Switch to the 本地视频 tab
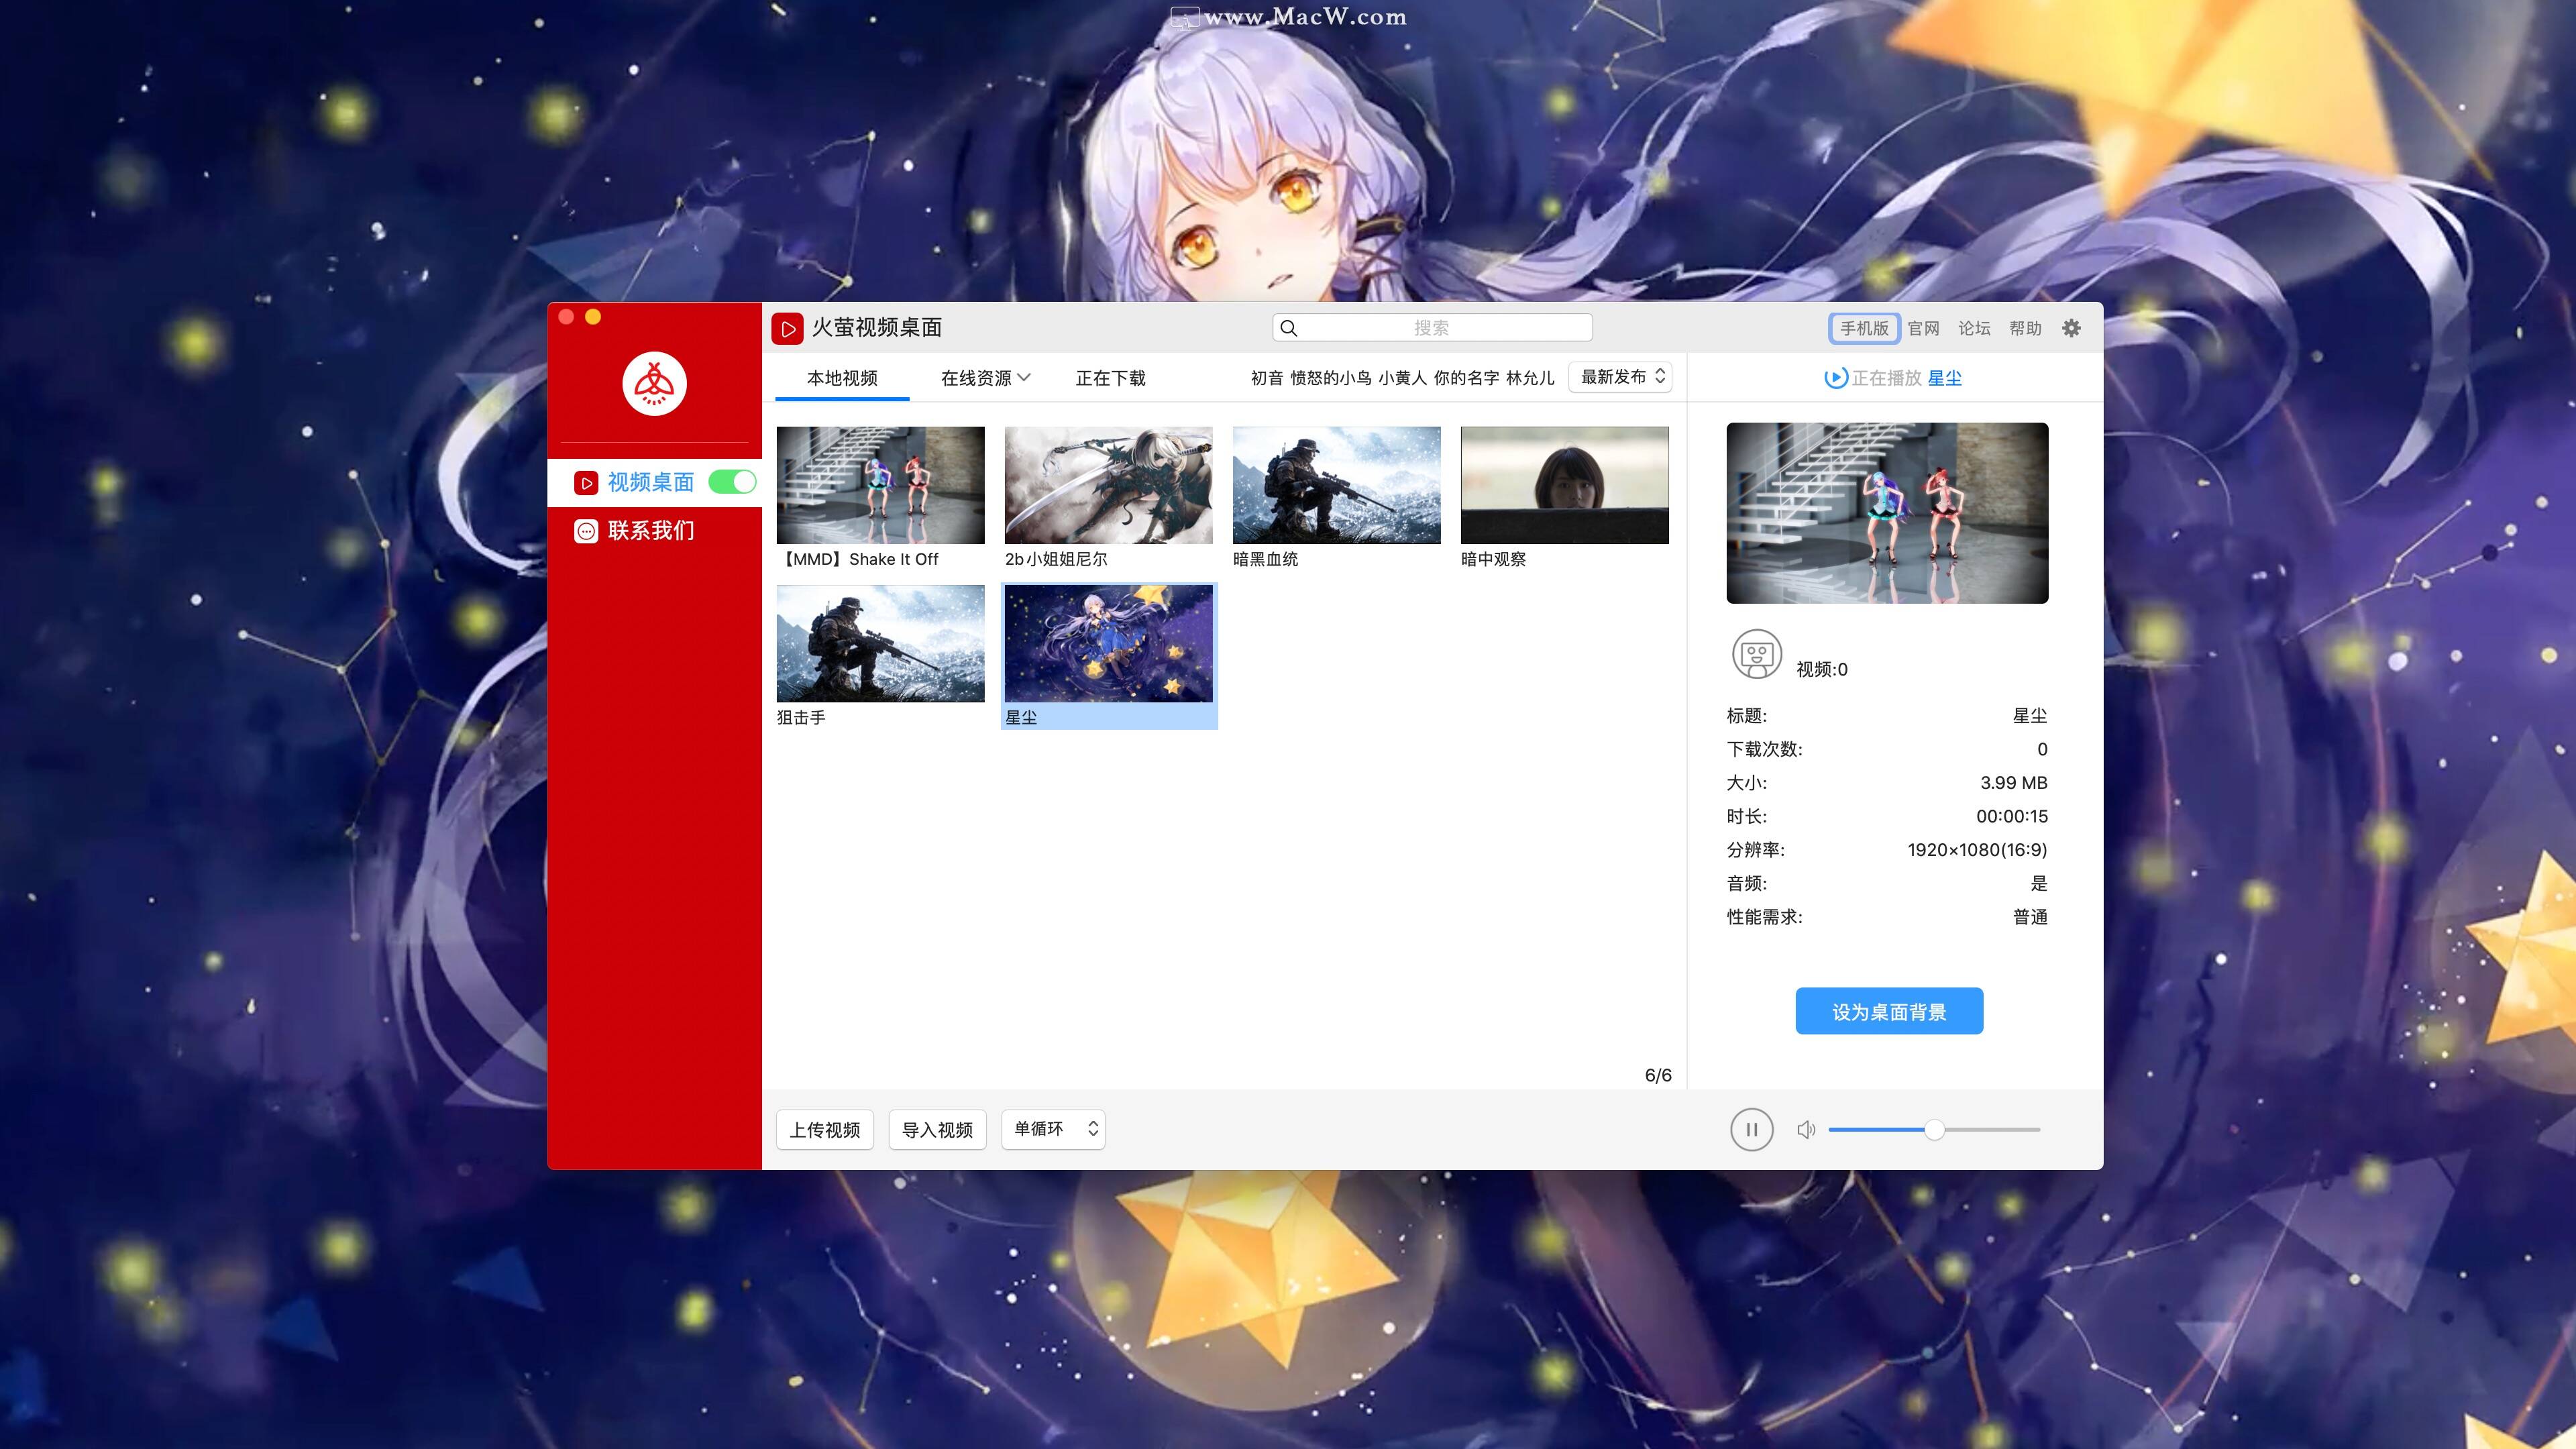 [842, 378]
